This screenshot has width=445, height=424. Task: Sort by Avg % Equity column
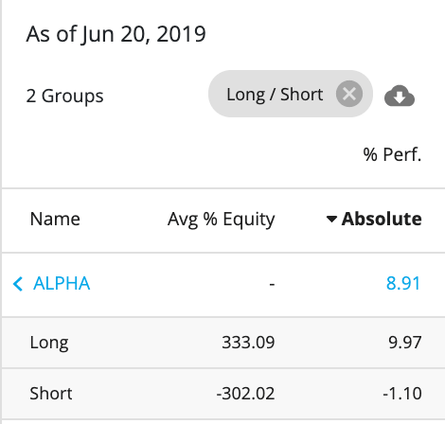pos(222,219)
